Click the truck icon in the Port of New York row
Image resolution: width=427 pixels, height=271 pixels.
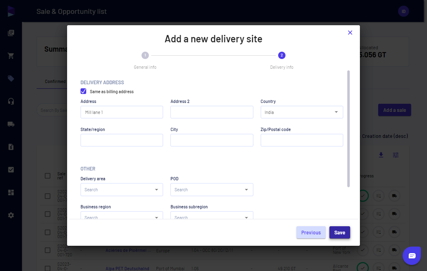[x=394, y=250]
